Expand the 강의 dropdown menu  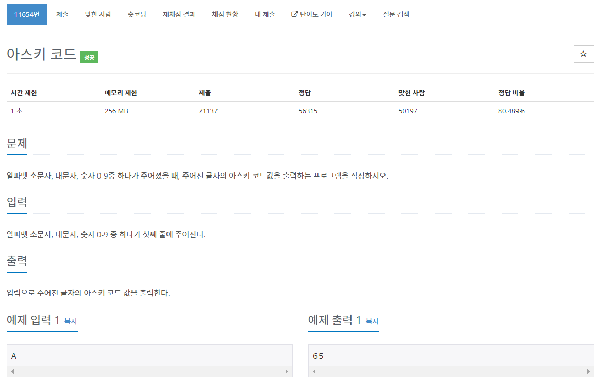coord(358,14)
